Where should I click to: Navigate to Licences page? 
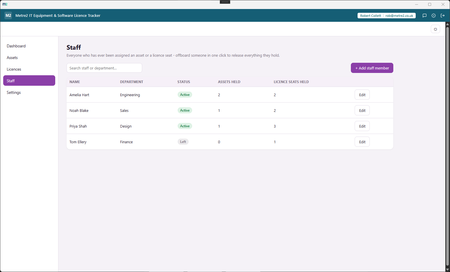pyautogui.click(x=29, y=69)
